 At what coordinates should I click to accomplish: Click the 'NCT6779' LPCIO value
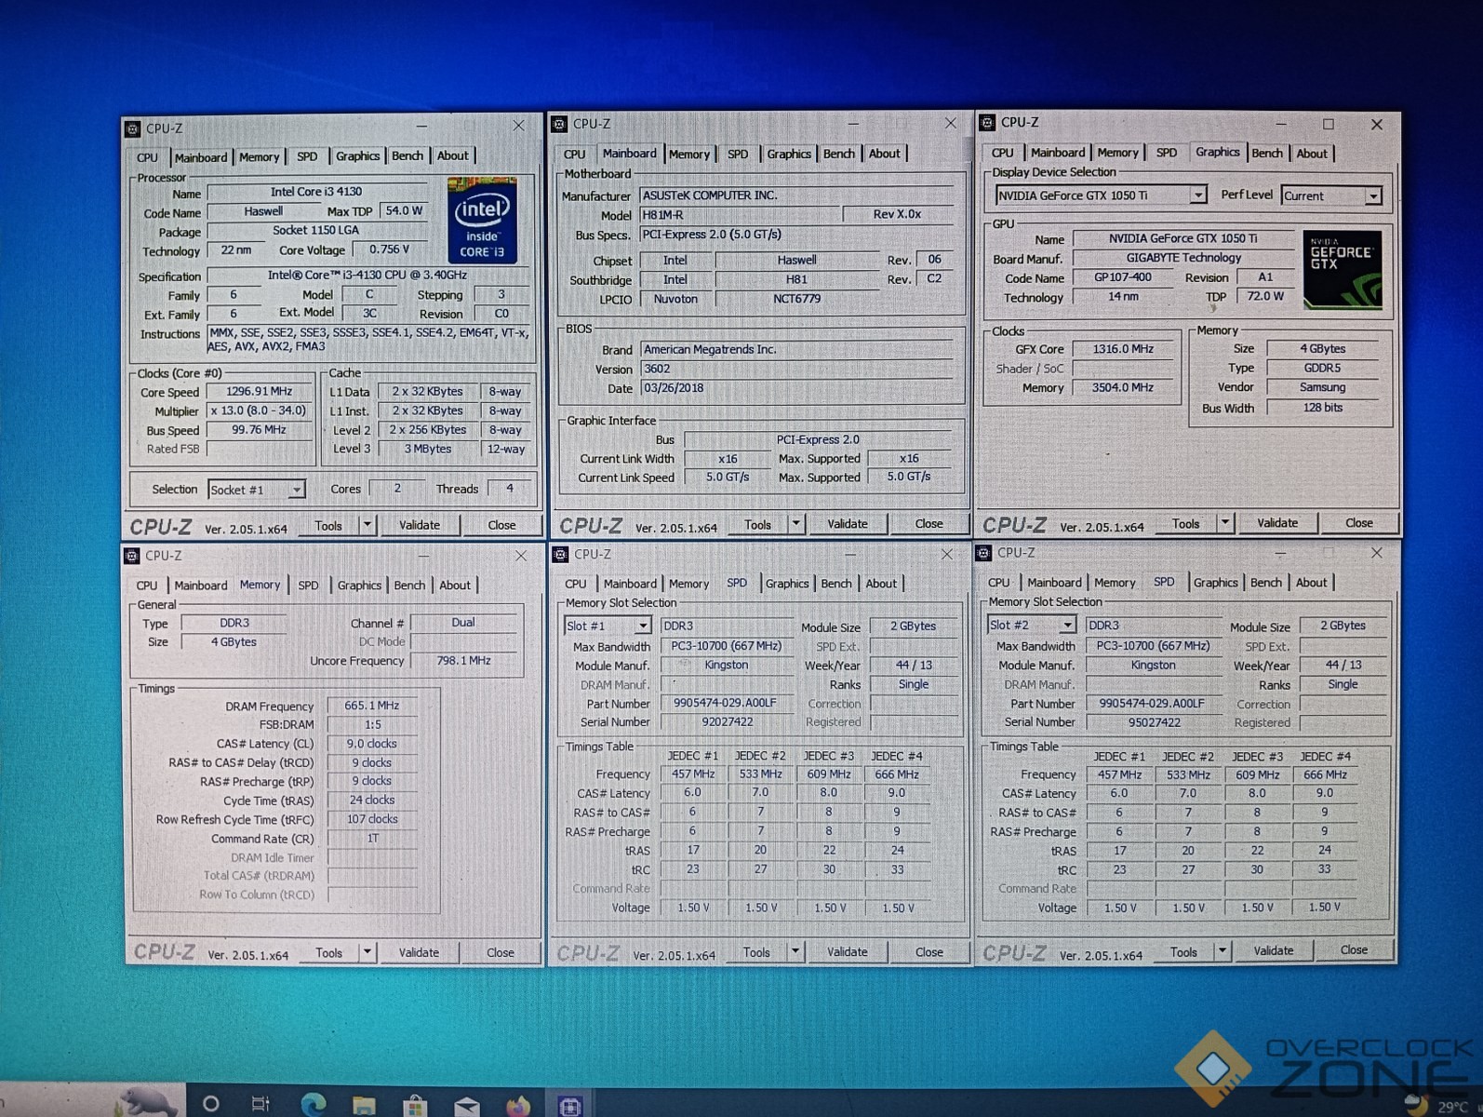point(796,299)
